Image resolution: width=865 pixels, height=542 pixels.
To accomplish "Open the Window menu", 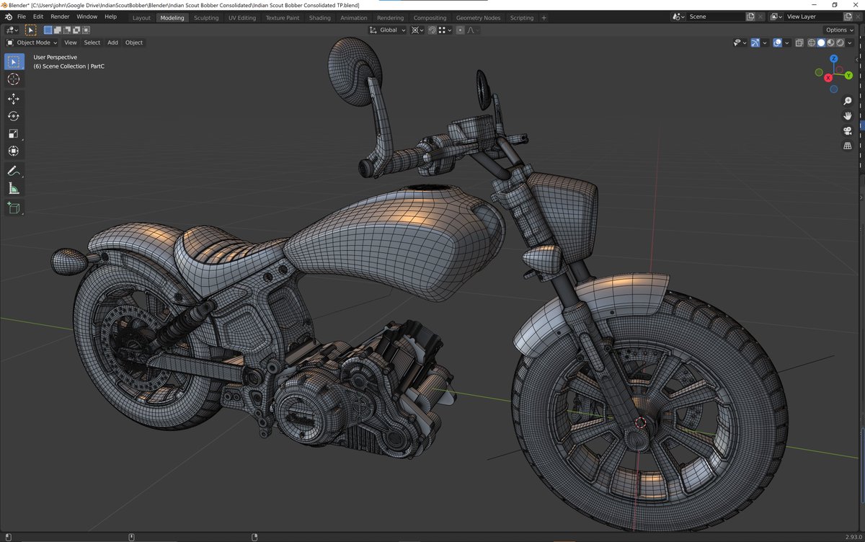I will point(86,17).
